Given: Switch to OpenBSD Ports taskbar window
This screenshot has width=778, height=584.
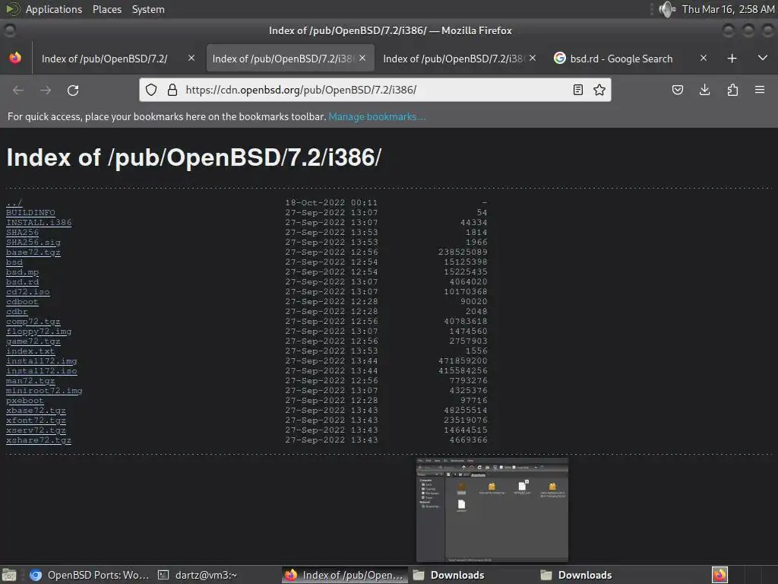Looking at the screenshot, I should click(x=90, y=575).
